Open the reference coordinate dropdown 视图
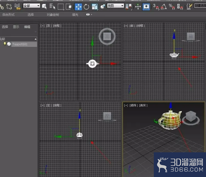 coord(115,6)
